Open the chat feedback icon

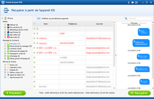pos(132,3)
